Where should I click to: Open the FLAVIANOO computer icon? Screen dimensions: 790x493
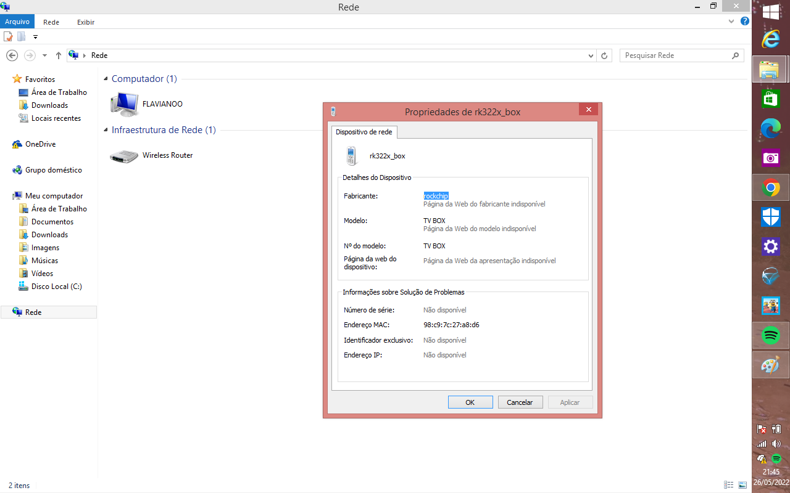click(x=124, y=104)
